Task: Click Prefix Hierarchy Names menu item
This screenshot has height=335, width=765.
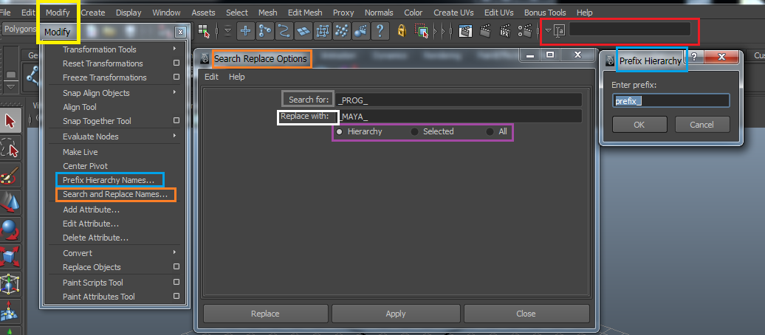Action: tap(109, 181)
